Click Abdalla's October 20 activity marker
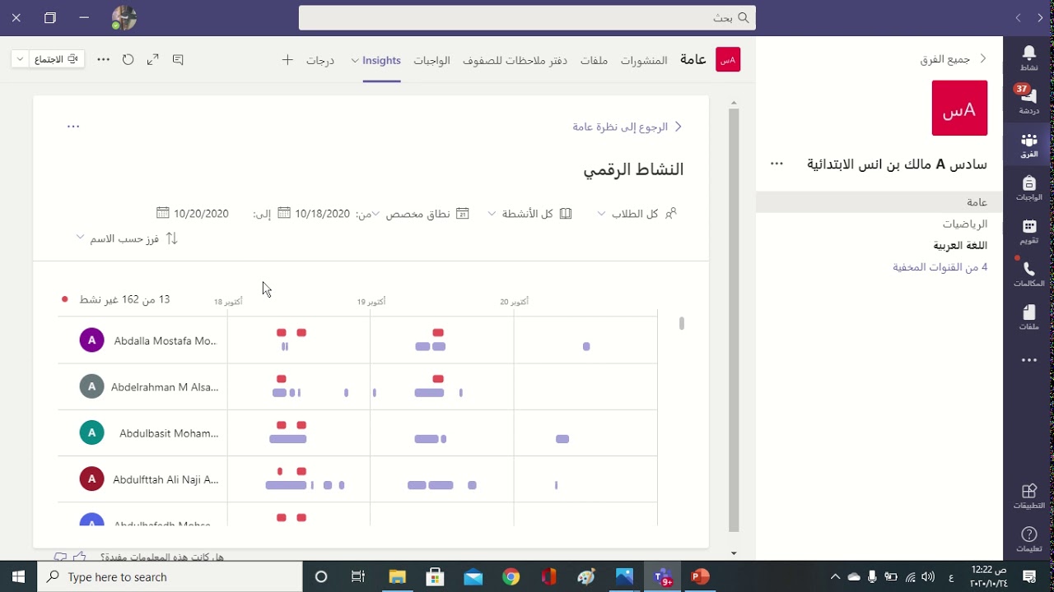This screenshot has height=592, width=1054. click(x=586, y=347)
